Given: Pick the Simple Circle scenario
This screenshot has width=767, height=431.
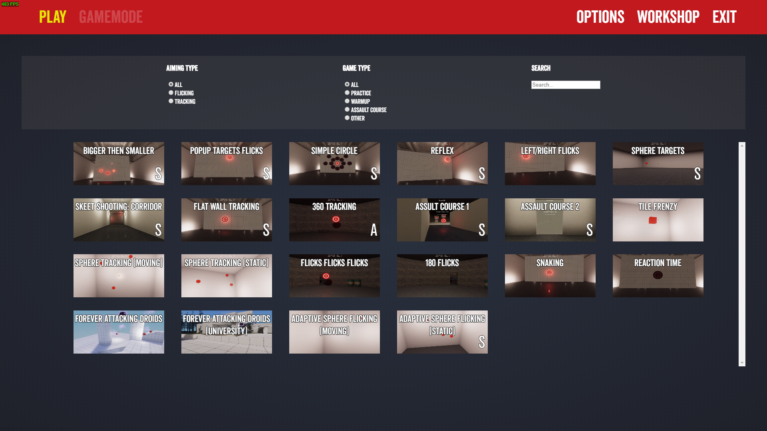Looking at the screenshot, I should 334,164.
